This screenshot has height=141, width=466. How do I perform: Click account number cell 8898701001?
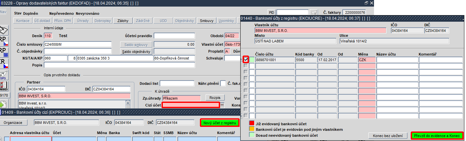(x=275, y=60)
